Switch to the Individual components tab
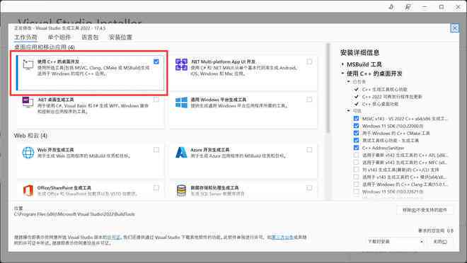Image resolution: width=467 pixels, height=263 pixels. 59,37
